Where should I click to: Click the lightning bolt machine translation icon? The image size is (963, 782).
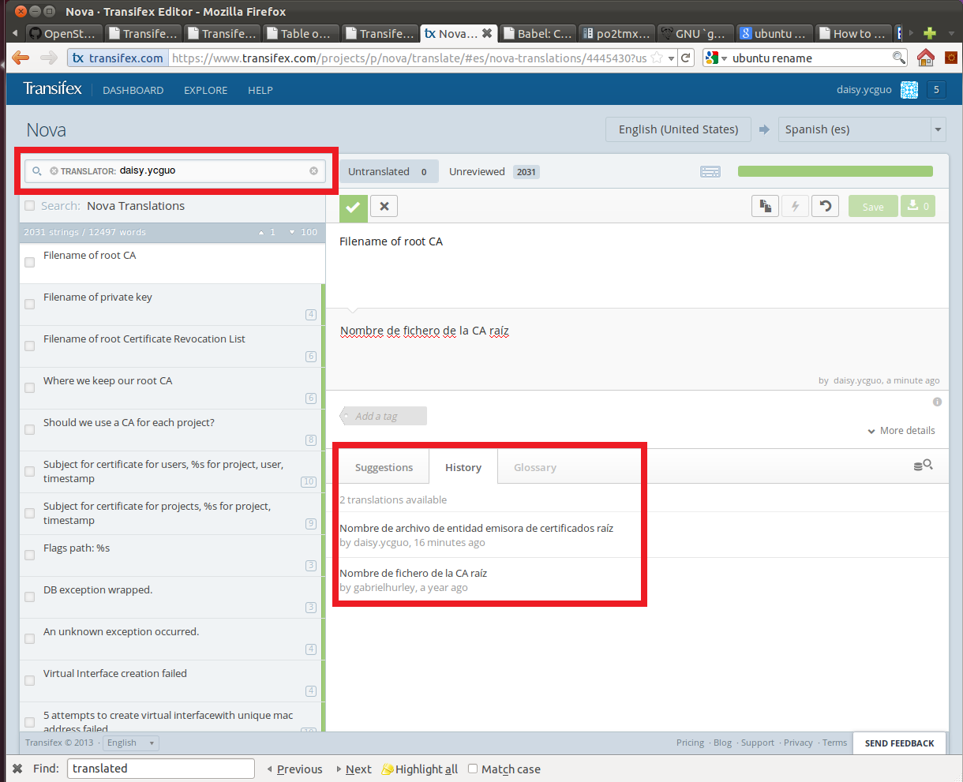pyautogui.click(x=795, y=206)
